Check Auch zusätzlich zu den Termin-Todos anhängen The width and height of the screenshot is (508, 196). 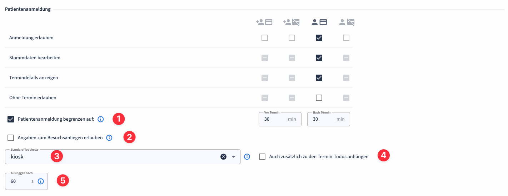coord(262,156)
